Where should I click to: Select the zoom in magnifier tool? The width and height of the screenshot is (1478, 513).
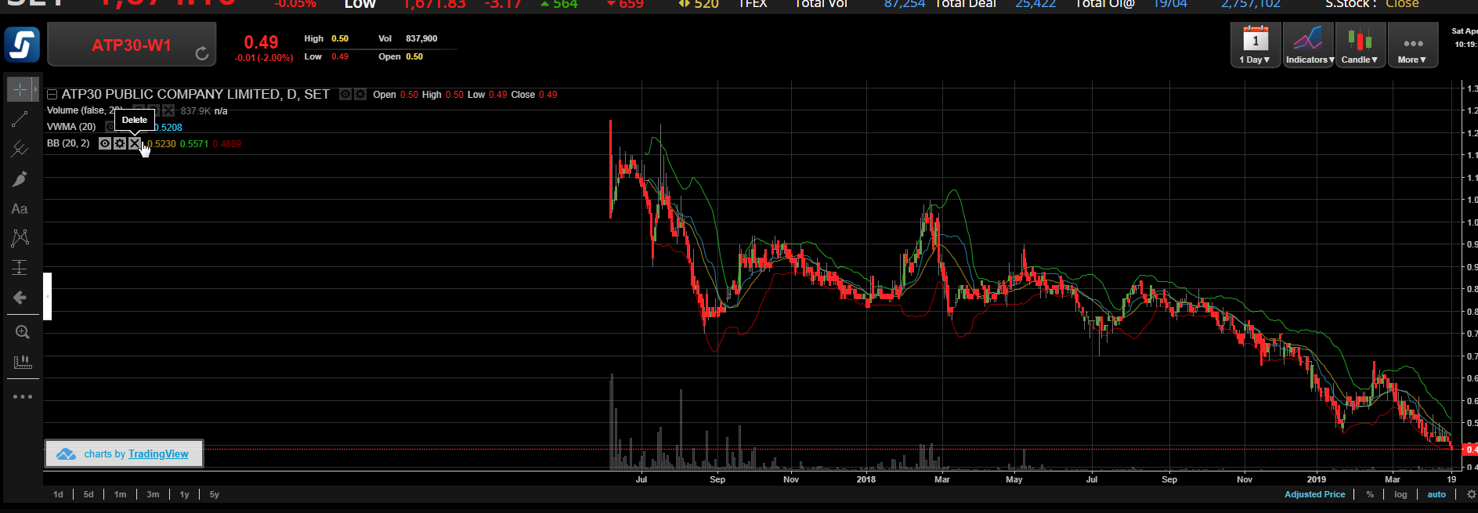22,332
